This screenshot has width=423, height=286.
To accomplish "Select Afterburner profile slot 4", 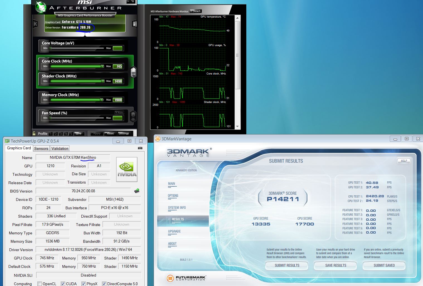I will click(66, 134).
